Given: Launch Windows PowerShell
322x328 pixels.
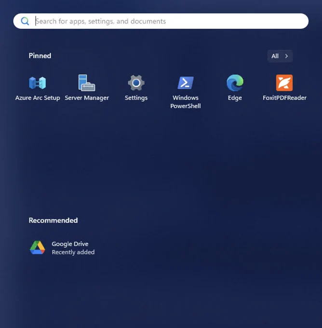Looking at the screenshot, I should click(186, 92).
